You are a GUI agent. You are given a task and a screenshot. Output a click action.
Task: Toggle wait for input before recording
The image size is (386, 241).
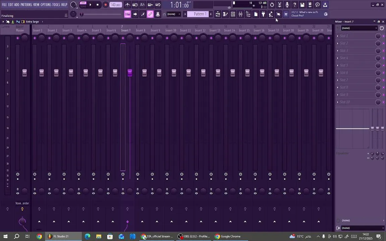click(135, 5)
